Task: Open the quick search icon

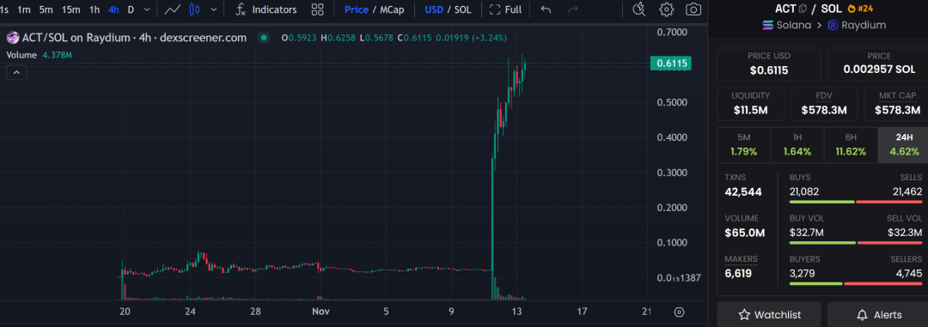Action: [x=639, y=9]
